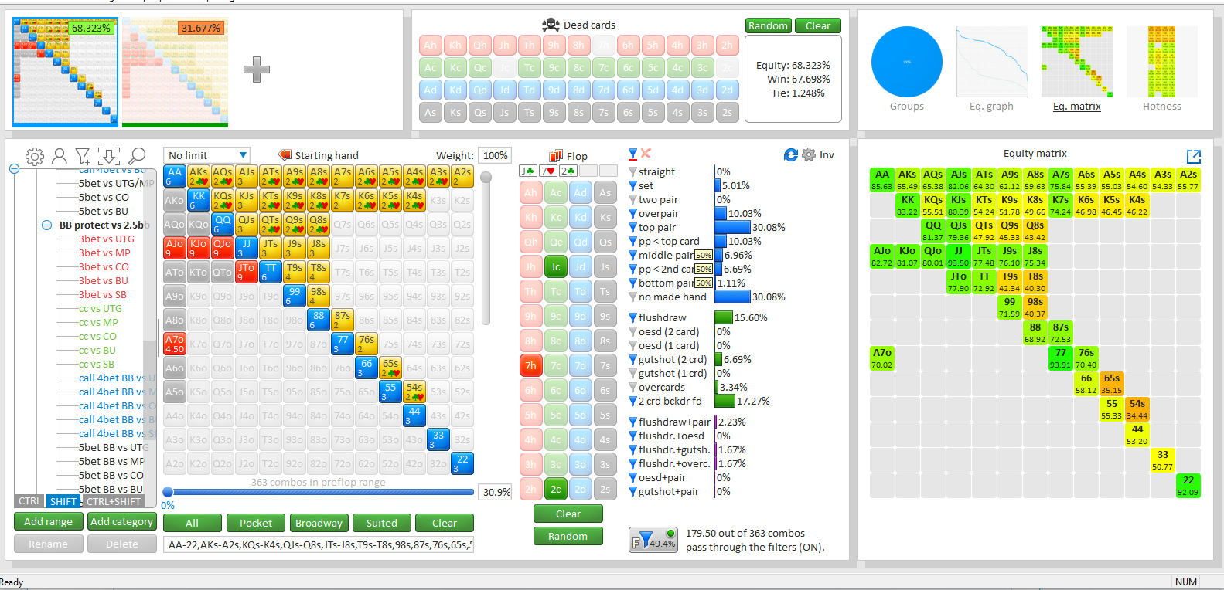The width and height of the screenshot is (1224, 590).
Task: Click the J♣ flop card slot
Action: click(528, 171)
